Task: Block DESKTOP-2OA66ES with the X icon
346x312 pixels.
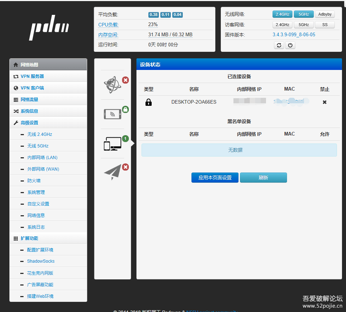Action: 325,102
